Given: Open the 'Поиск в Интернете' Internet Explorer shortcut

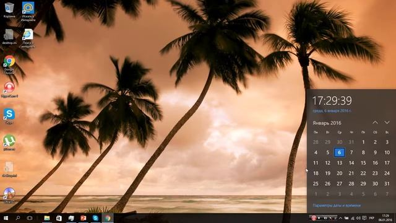Looking at the screenshot, I should point(28,38).
